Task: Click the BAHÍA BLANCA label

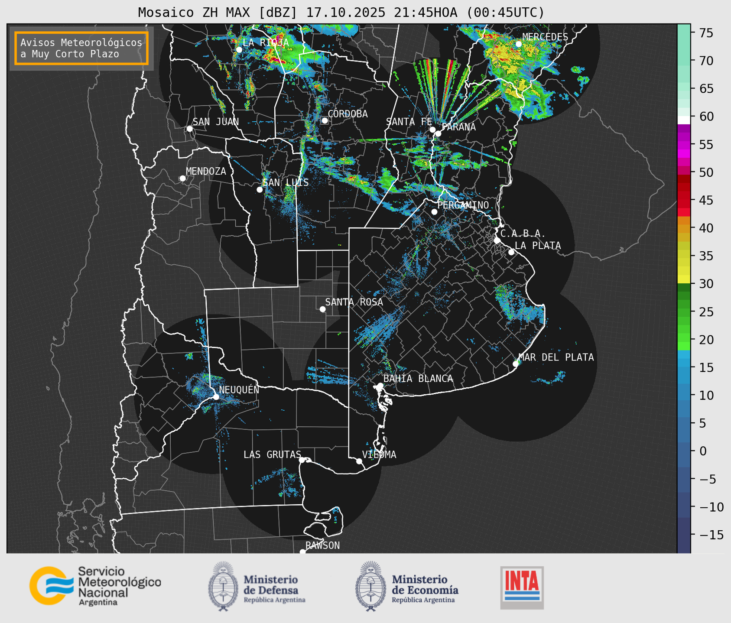Action: click(x=418, y=379)
